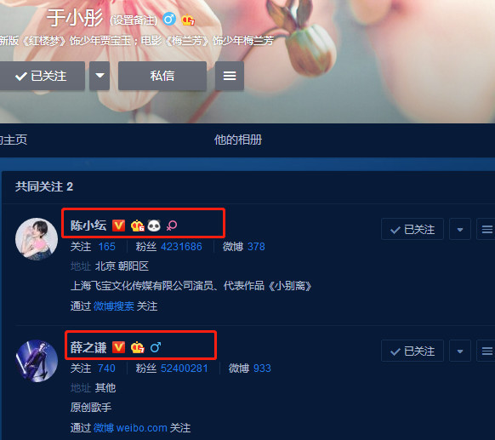Switch to the 他的相册 tab

238,140
